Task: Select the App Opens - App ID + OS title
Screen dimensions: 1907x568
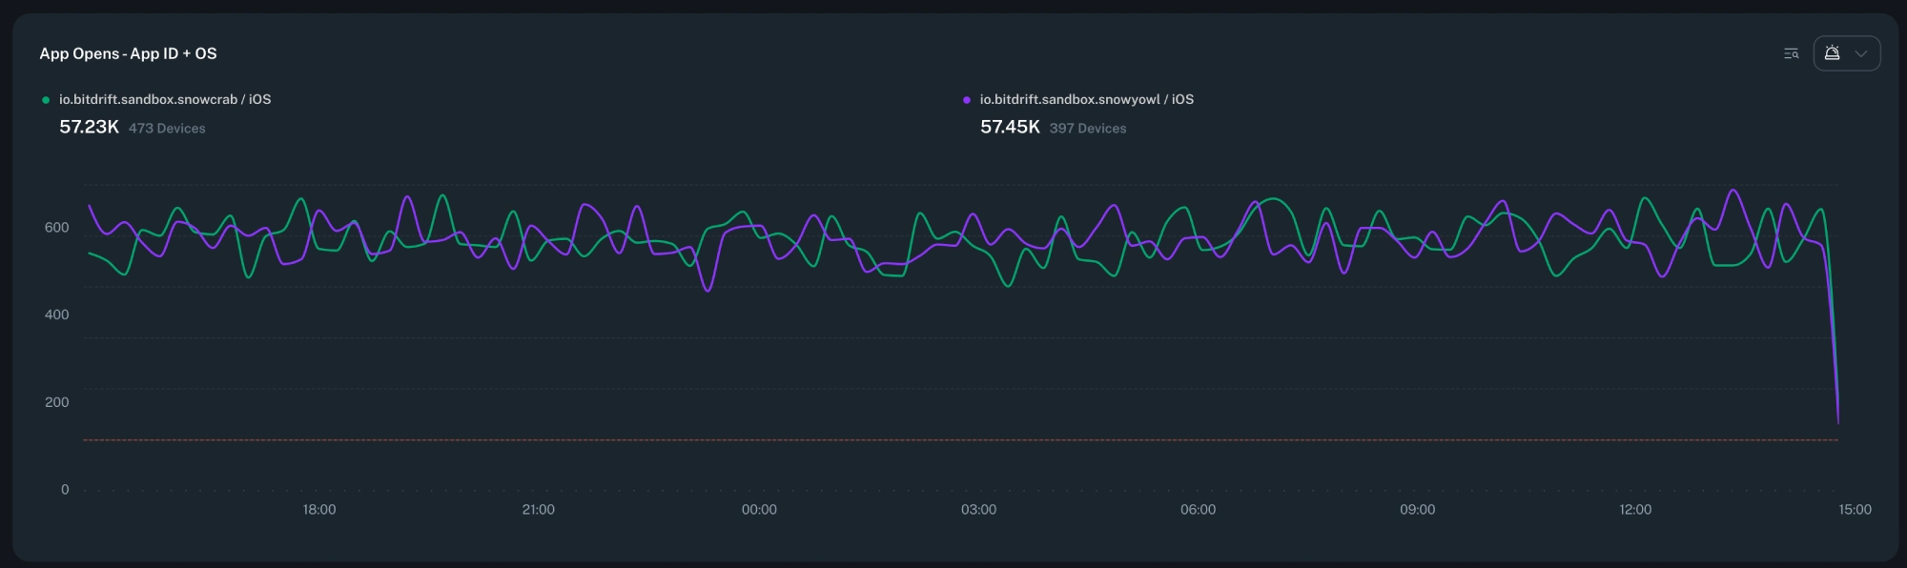Action: (x=128, y=53)
